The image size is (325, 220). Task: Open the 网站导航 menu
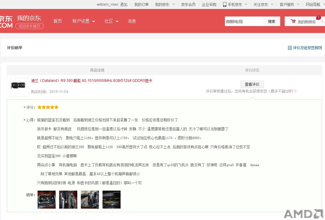tap(313, 4)
